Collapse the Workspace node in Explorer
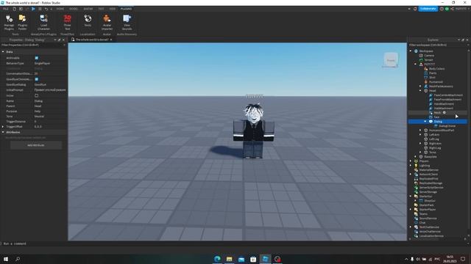The image size is (471, 264). point(411,51)
